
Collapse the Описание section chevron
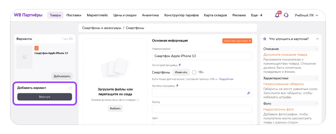(x=317, y=49)
